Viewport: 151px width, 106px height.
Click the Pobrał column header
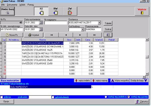[111, 40]
